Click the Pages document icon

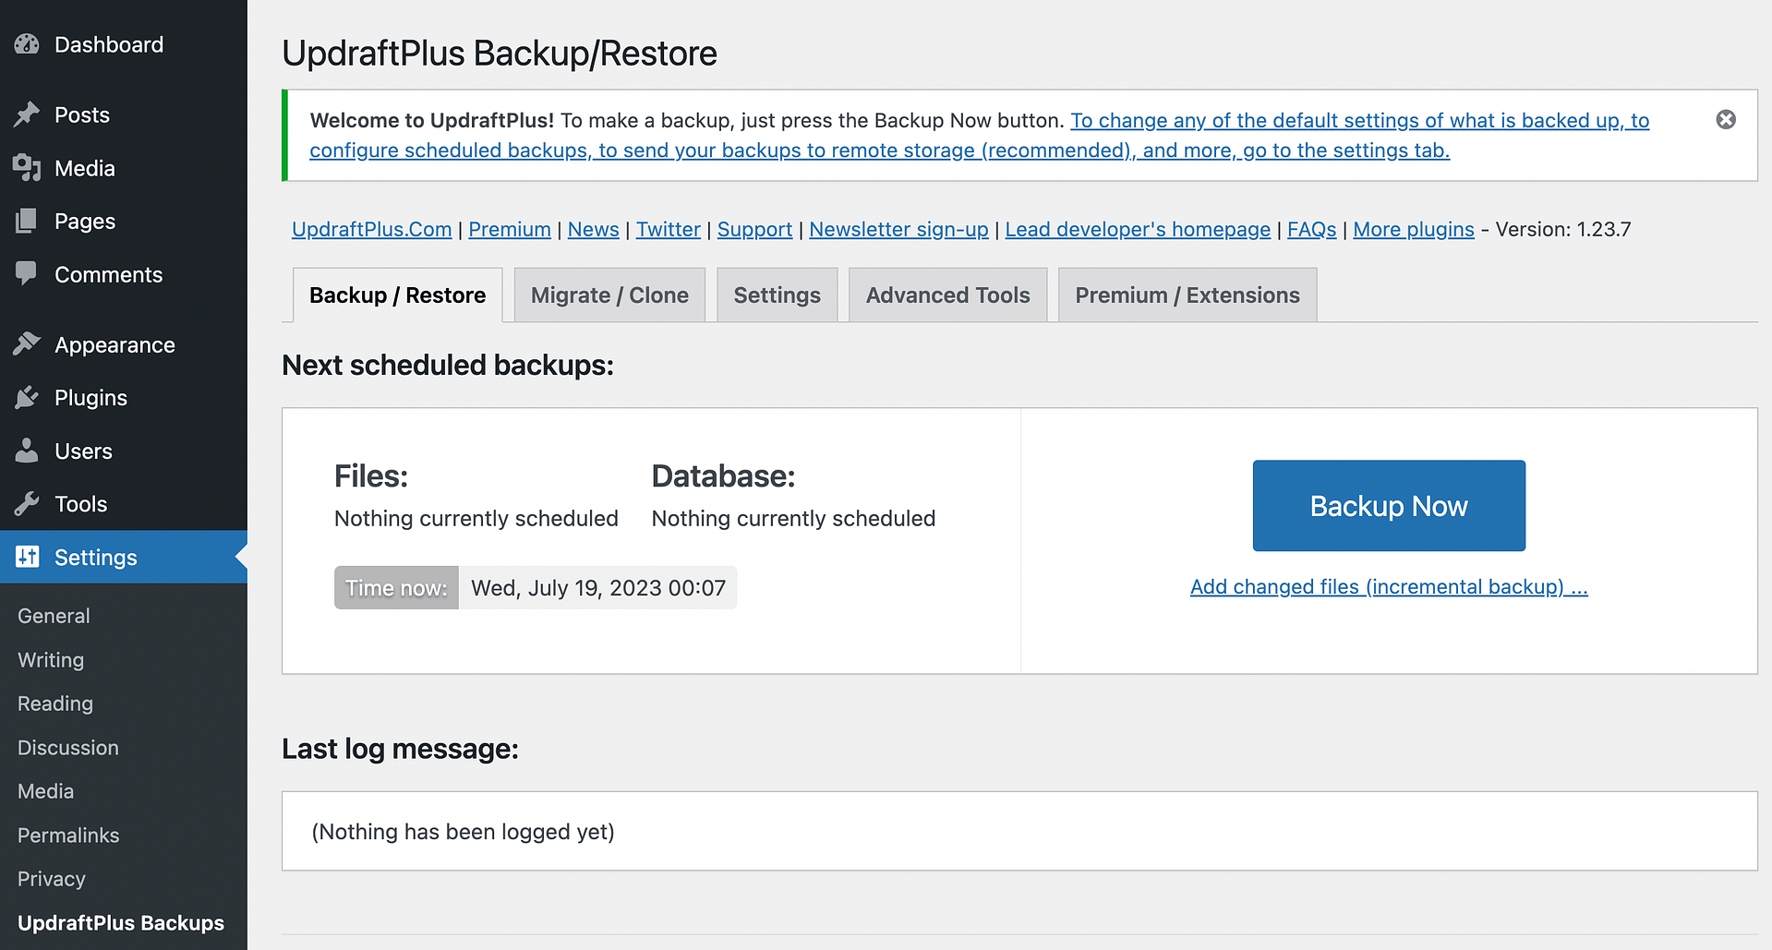[27, 221]
